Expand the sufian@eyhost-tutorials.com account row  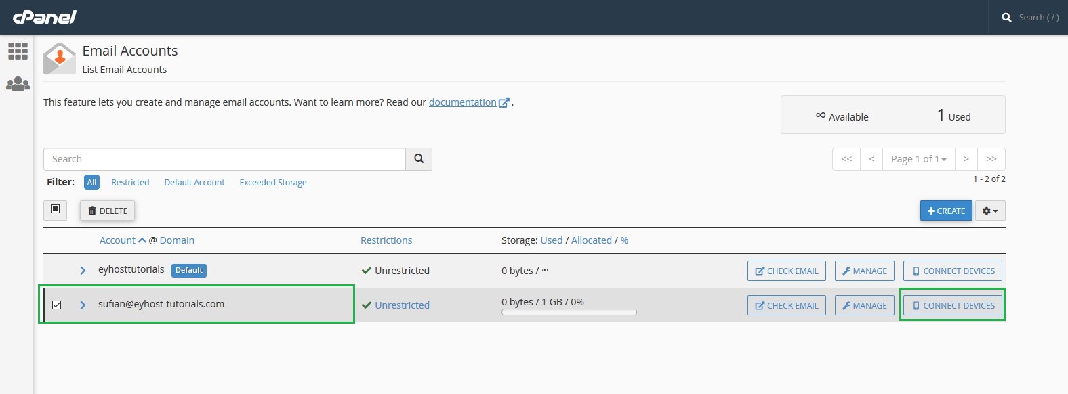point(83,305)
